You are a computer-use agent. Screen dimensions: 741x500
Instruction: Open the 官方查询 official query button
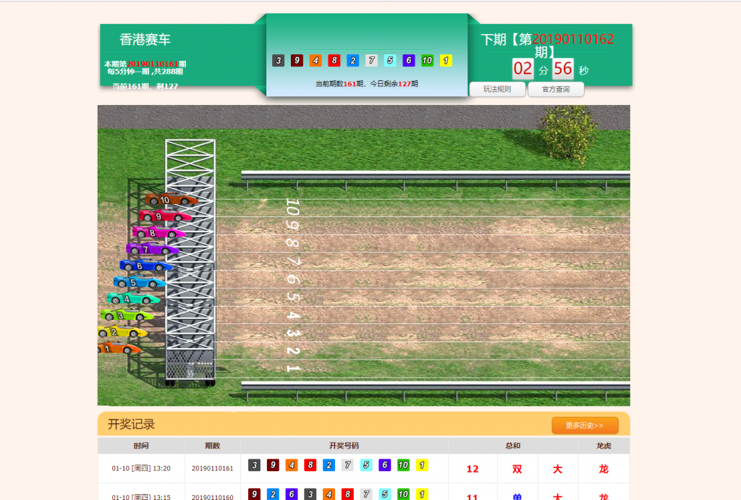point(556,89)
